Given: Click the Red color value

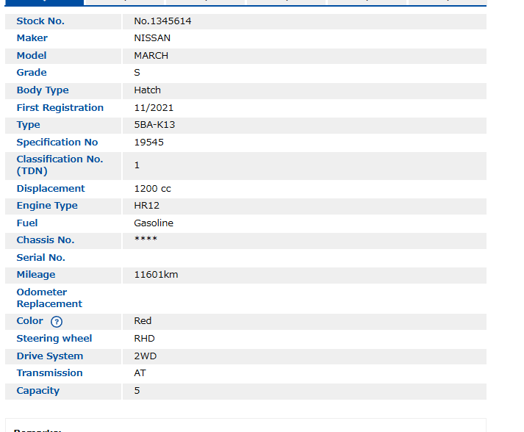Looking at the screenshot, I should pyautogui.click(x=143, y=321).
